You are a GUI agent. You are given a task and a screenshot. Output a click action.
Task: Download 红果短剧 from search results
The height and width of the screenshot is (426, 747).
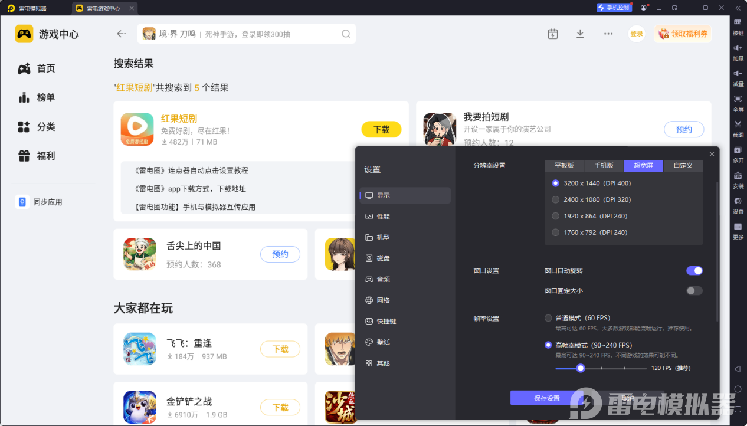(x=381, y=129)
